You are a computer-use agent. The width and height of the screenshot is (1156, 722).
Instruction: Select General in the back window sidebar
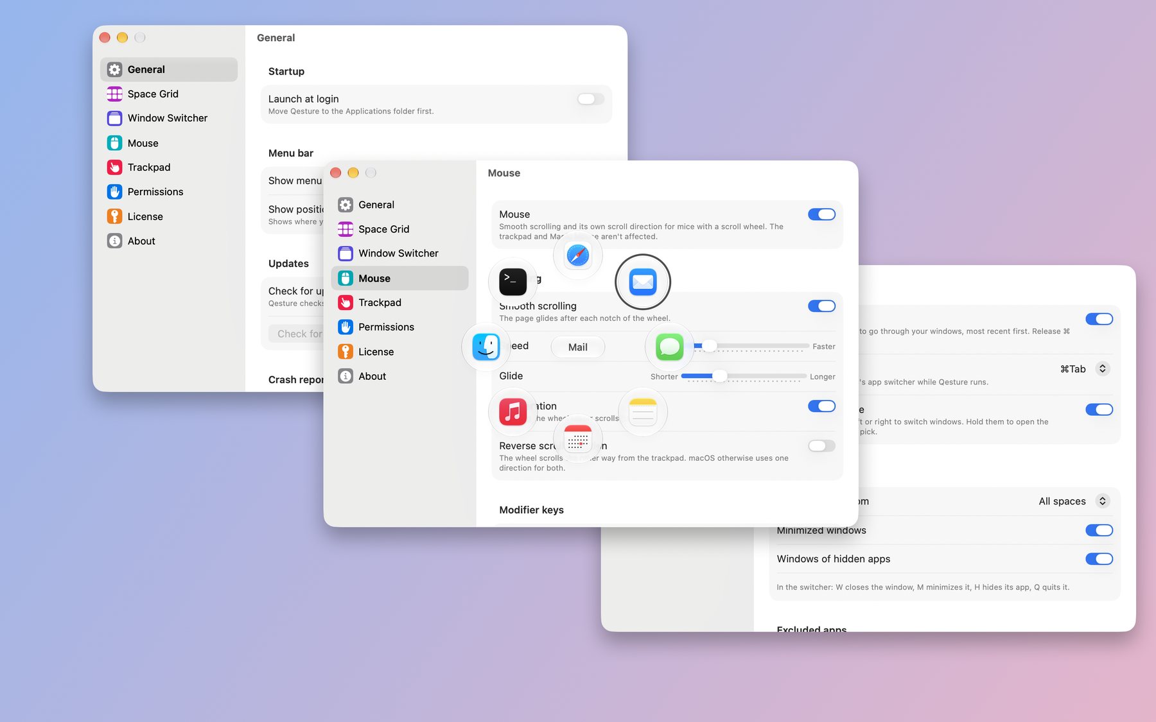[169, 69]
